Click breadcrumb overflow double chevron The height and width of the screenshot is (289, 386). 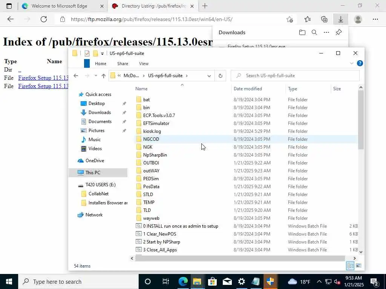pos(119,76)
